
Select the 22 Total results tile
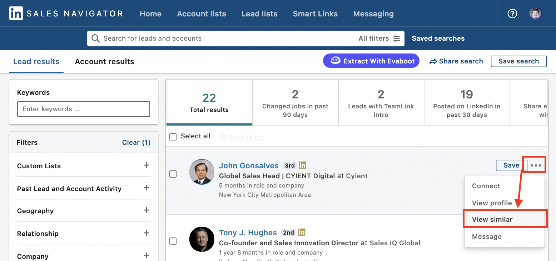coord(209,103)
